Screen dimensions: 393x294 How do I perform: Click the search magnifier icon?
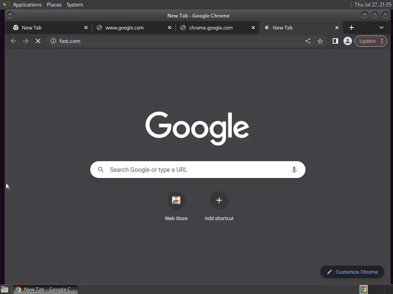tap(101, 170)
